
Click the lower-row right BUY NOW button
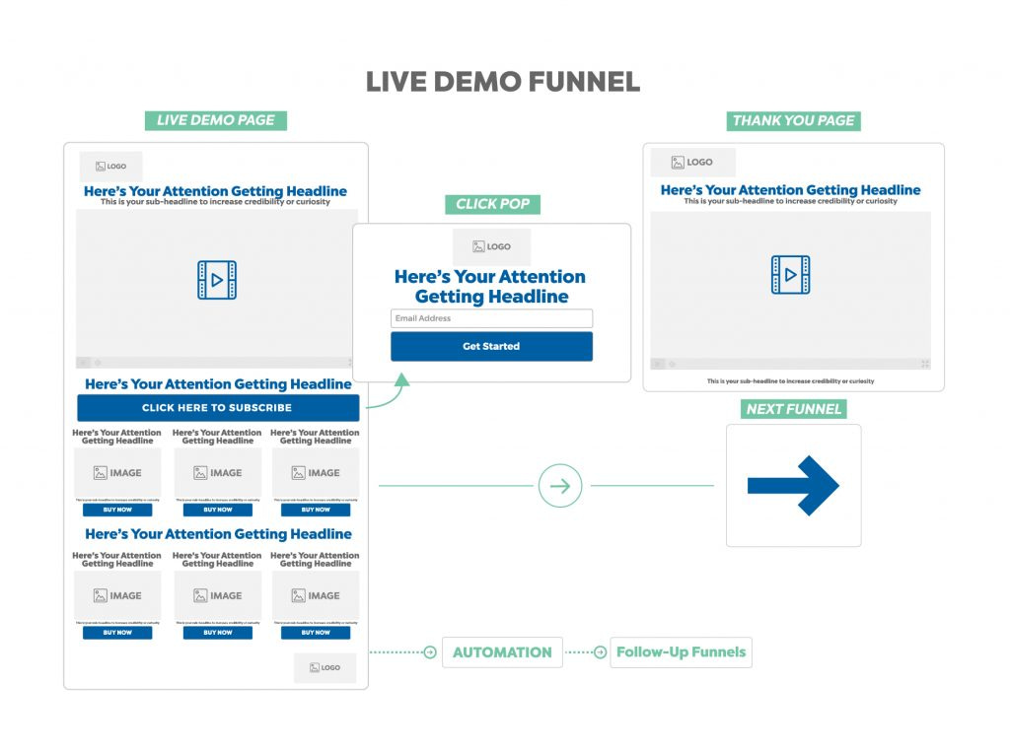coord(316,633)
